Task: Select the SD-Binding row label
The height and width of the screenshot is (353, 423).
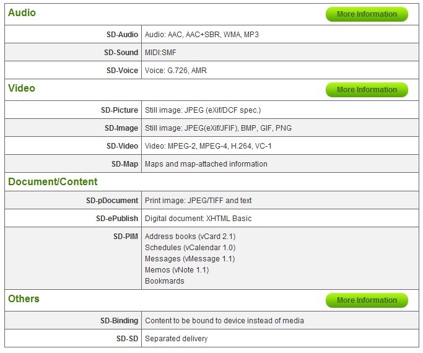Action: point(120,321)
